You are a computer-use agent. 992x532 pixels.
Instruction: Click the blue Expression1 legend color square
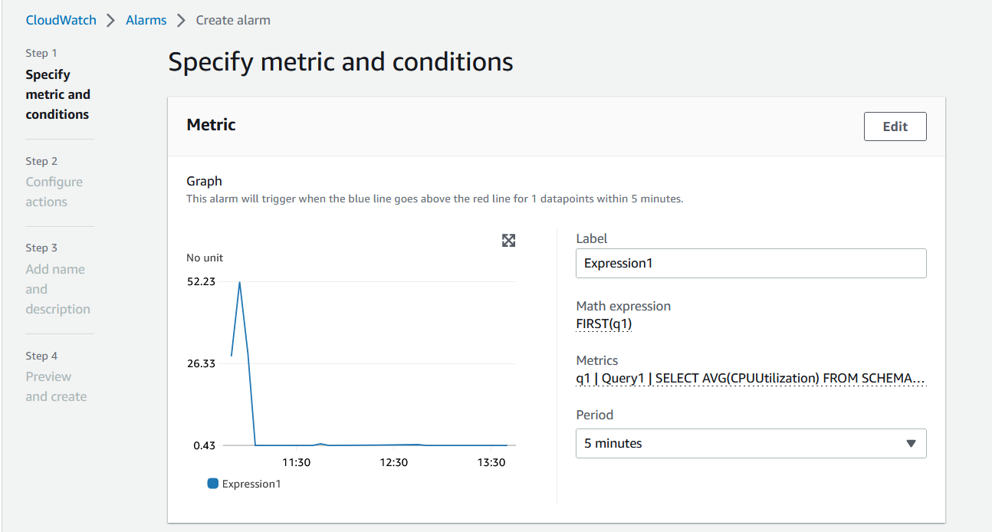[212, 484]
